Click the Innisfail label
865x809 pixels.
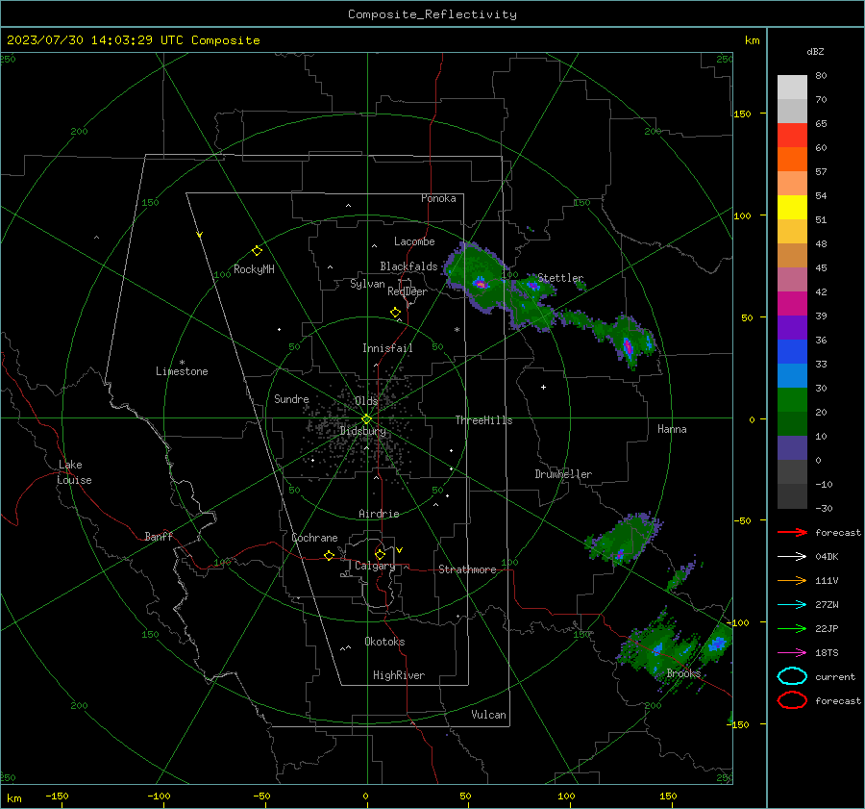387,348
